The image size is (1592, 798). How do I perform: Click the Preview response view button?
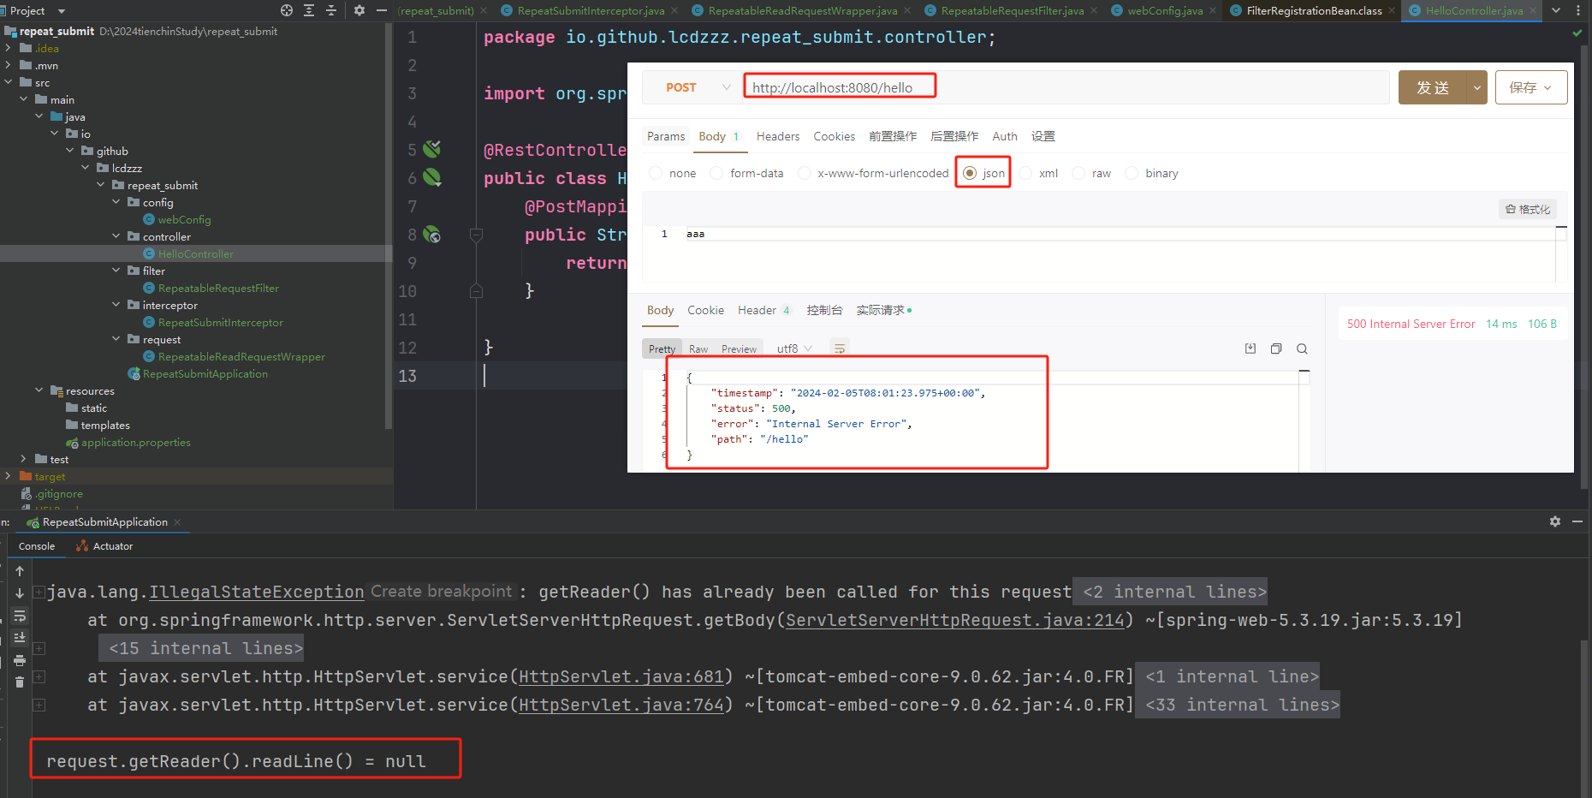[739, 348]
